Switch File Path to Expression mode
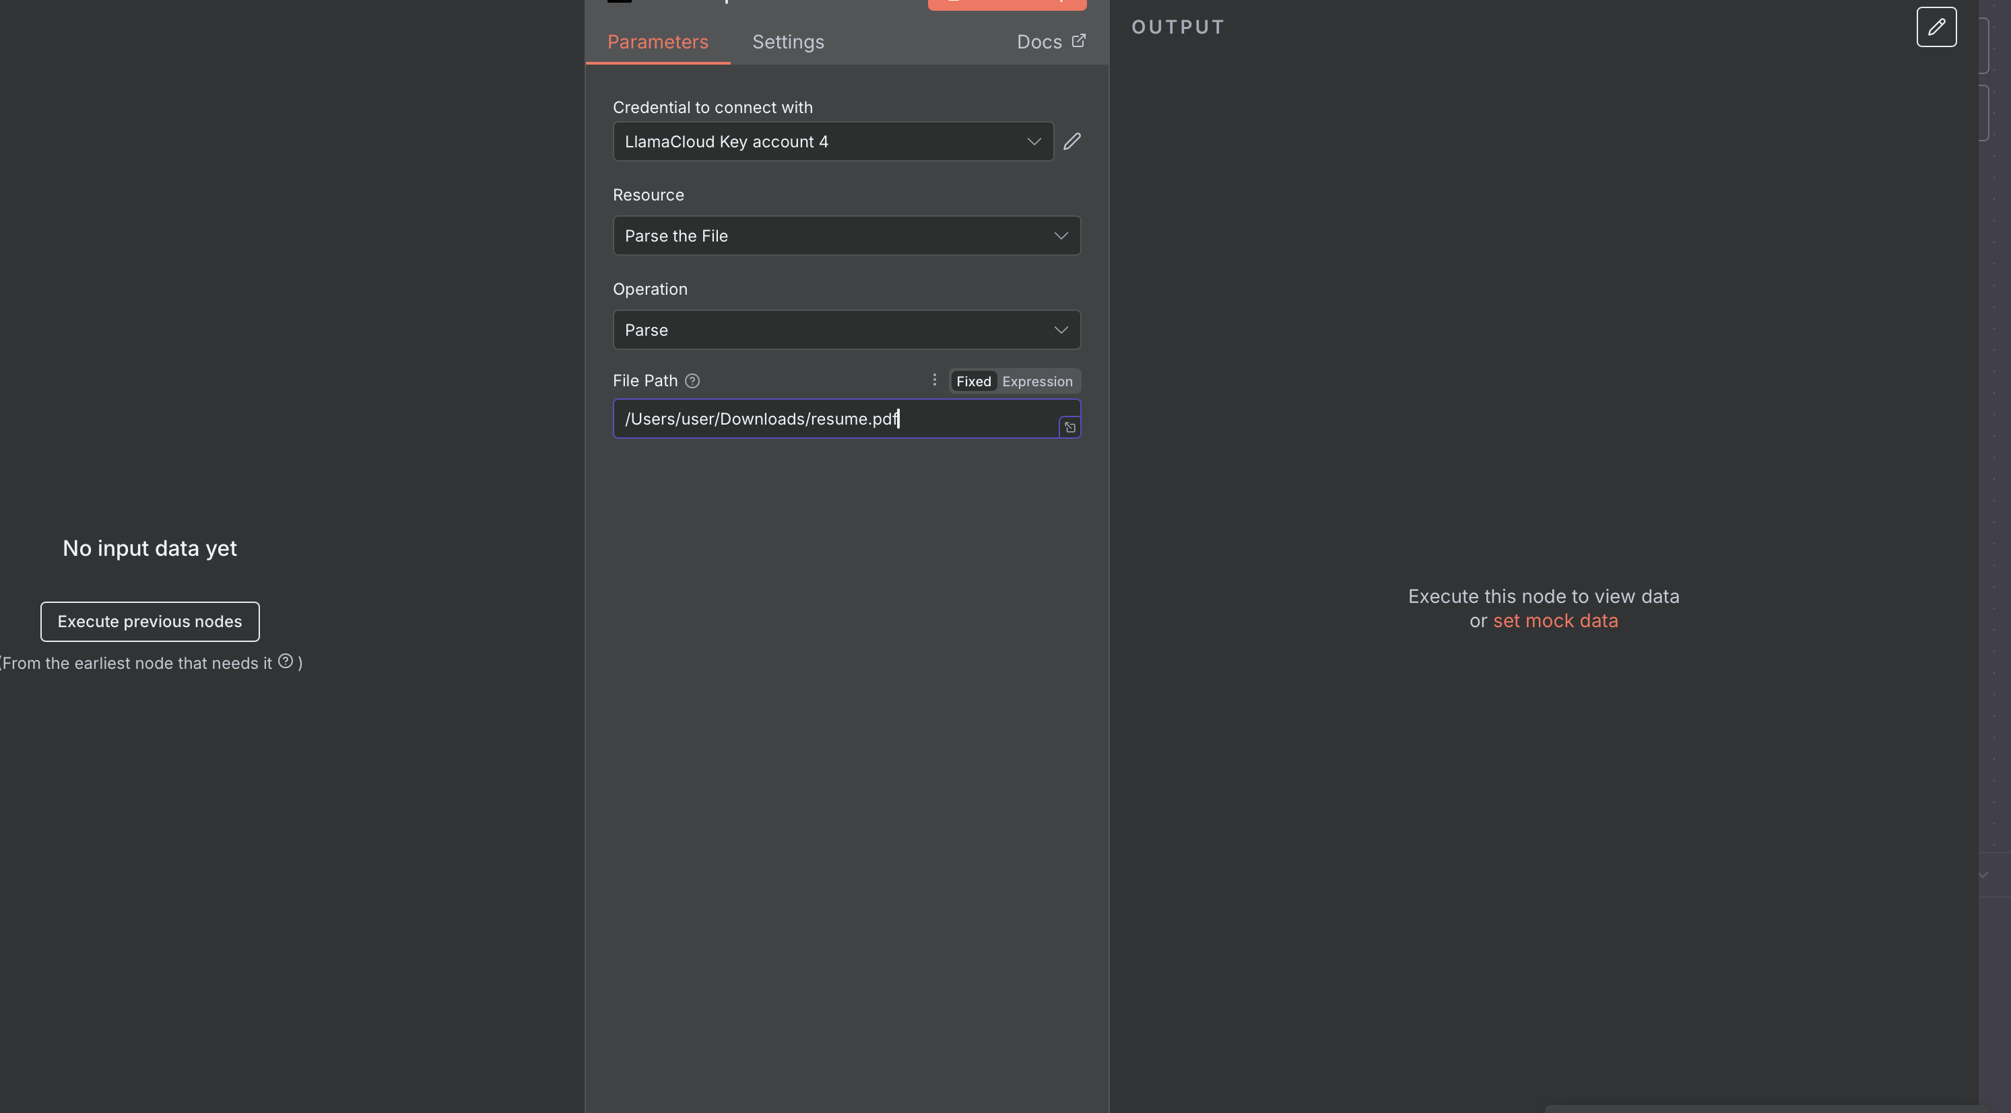 [x=1036, y=382]
